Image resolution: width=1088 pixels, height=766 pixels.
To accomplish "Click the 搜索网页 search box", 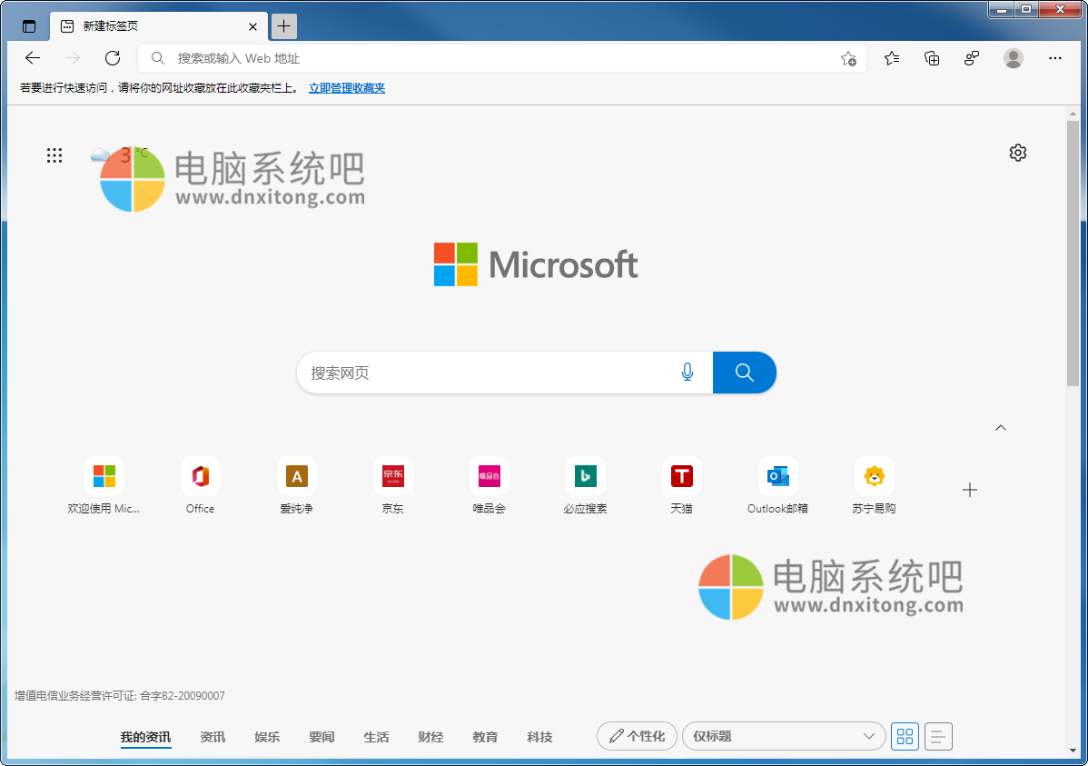I will point(504,373).
